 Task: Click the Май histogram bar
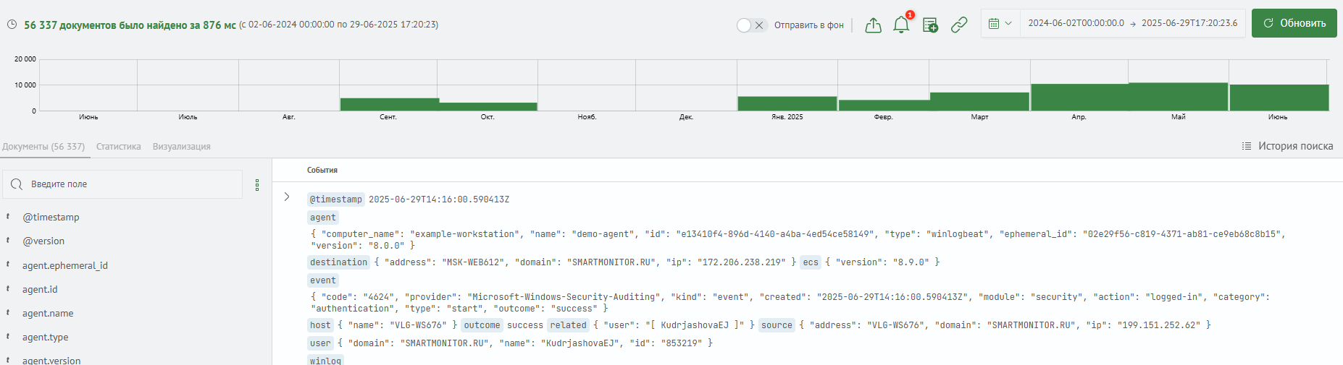(x=1179, y=97)
